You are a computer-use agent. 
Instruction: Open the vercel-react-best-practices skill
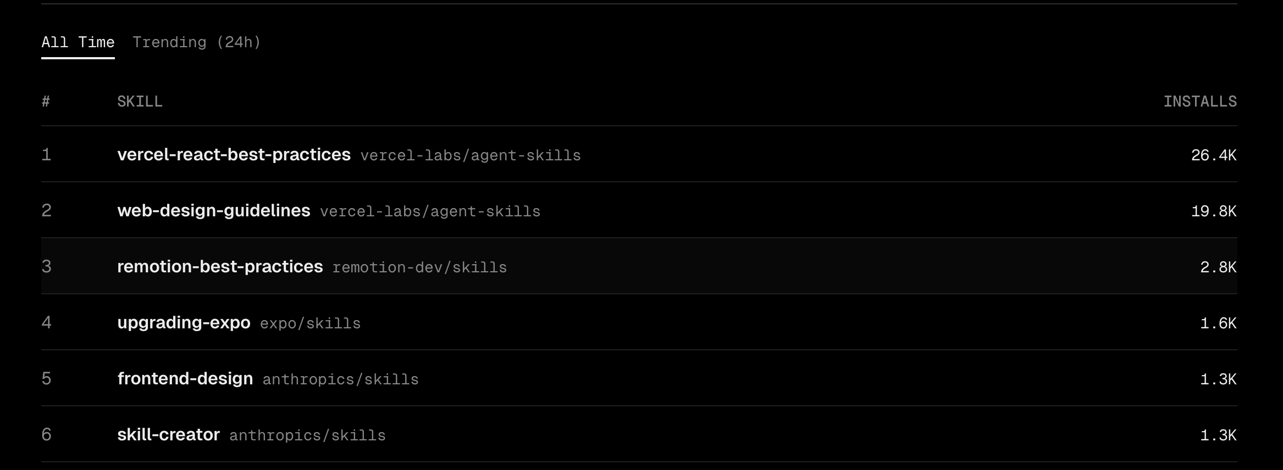coord(234,155)
